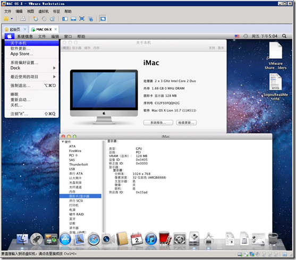Open System Preferences from the Dock
Image resolution: width=296 pixels, height=260 pixels.
click(x=180, y=239)
